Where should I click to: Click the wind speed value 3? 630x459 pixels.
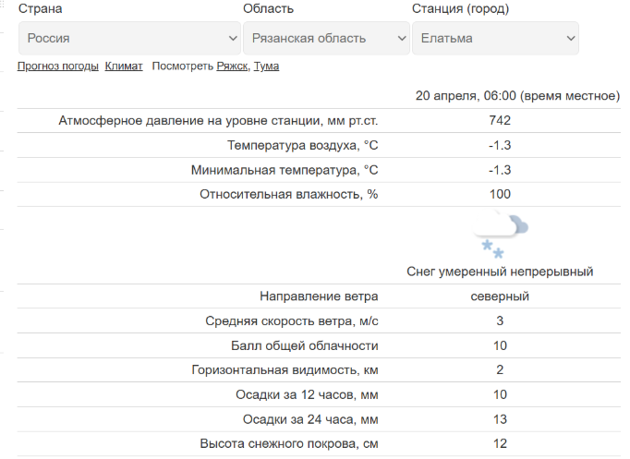pyautogui.click(x=500, y=320)
